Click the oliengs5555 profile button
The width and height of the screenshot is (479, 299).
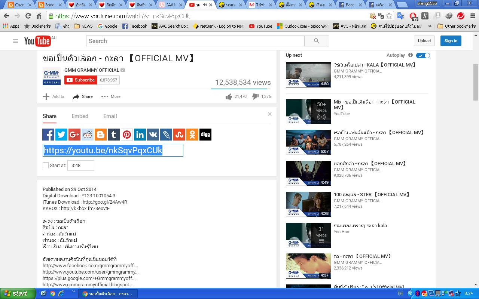point(427,3)
